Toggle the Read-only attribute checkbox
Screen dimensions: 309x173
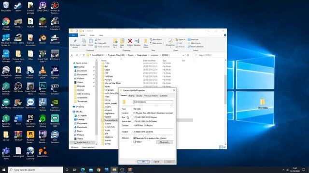point(135,138)
